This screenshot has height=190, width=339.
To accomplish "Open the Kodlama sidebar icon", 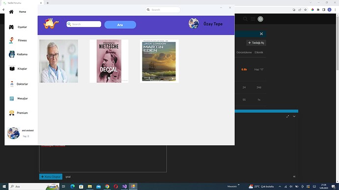I will 12,54.
